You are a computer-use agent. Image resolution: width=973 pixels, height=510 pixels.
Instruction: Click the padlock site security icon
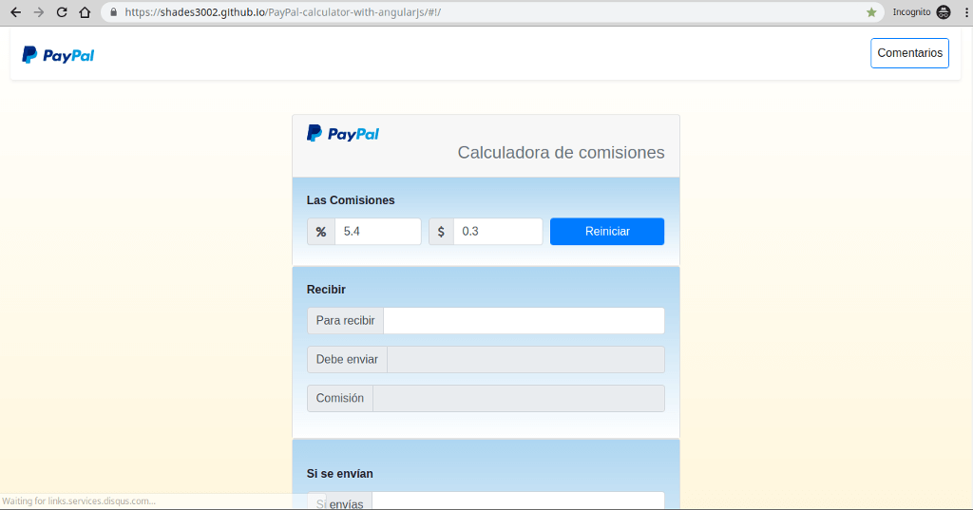click(x=114, y=12)
